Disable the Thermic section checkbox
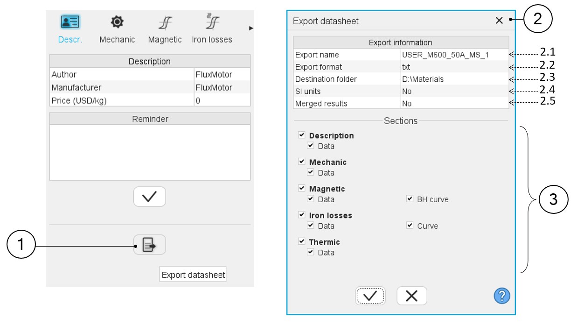The width and height of the screenshot is (584, 325). (302, 241)
